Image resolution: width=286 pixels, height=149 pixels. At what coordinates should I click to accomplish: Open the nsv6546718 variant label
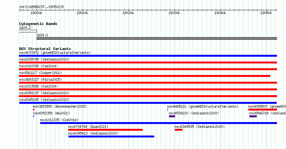tap(268, 113)
